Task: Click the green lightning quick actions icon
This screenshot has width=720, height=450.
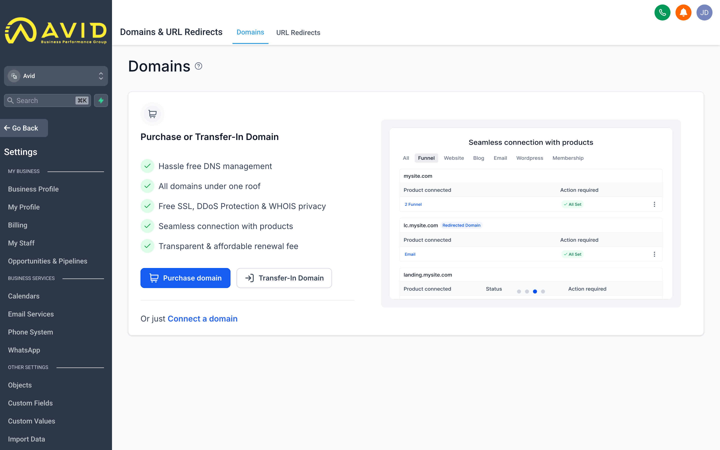Action: [x=101, y=100]
